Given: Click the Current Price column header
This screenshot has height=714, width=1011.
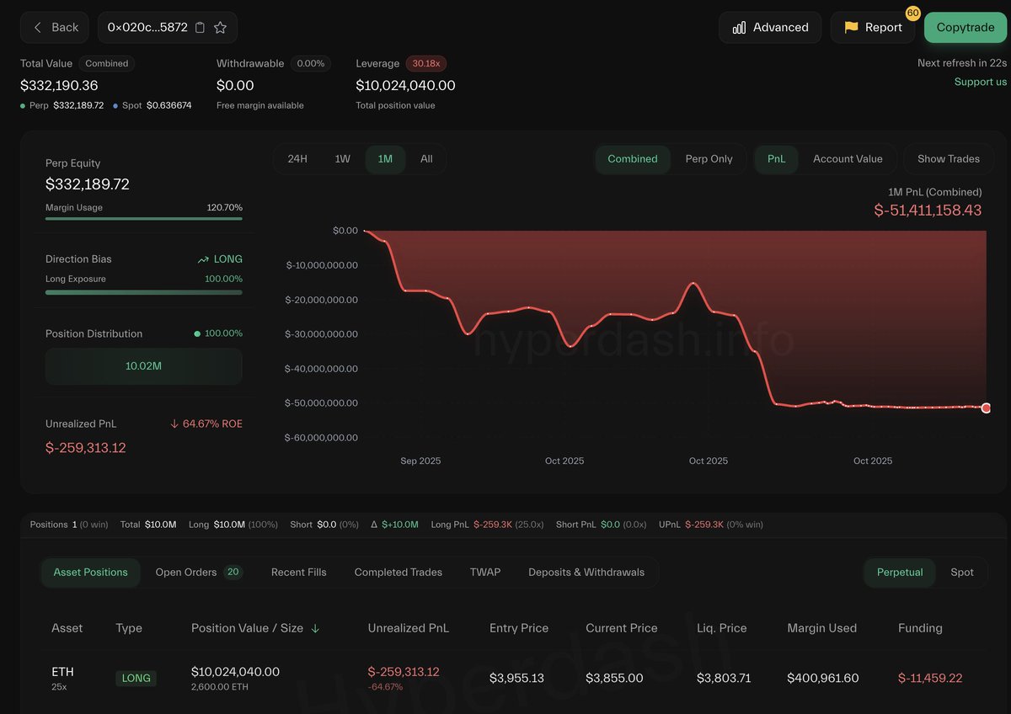Looking at the screenshot, I should click(x=622, y=628).
